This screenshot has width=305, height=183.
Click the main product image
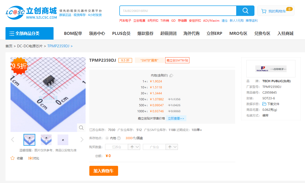(48, 95)
